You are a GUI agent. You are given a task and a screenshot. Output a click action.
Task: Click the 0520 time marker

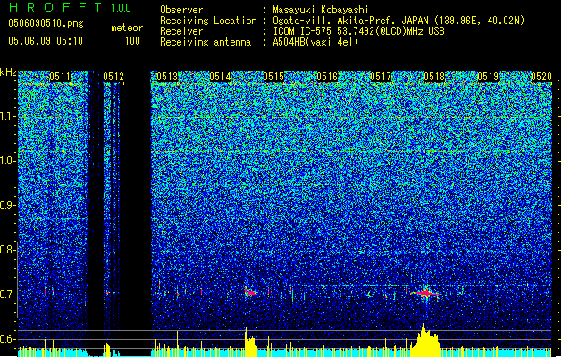(x=541, y=77)
